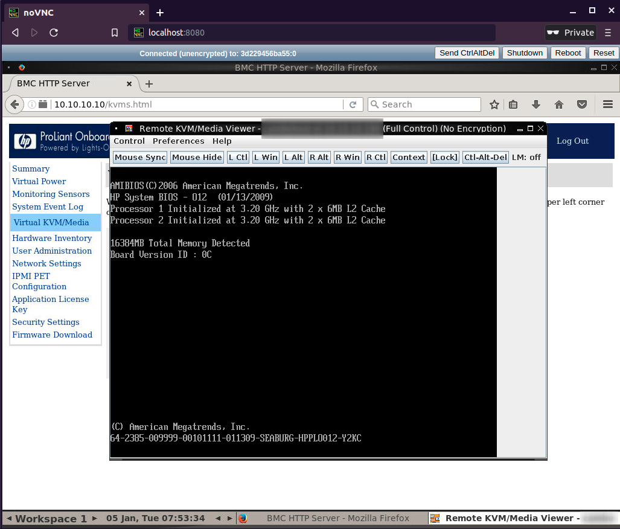Click inner Firefox back button
Screen dimensions: 620x529
(x=14, y=104)
